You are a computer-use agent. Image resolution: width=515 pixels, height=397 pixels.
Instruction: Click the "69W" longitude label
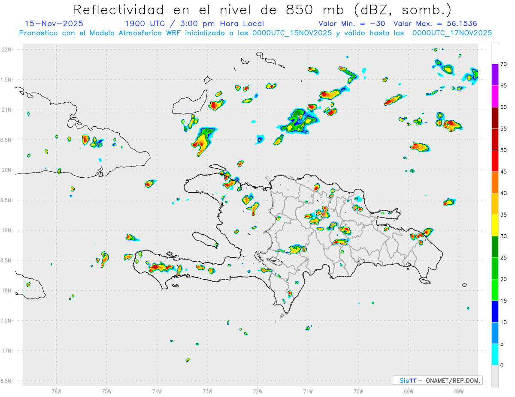click(x=408, y=391)
